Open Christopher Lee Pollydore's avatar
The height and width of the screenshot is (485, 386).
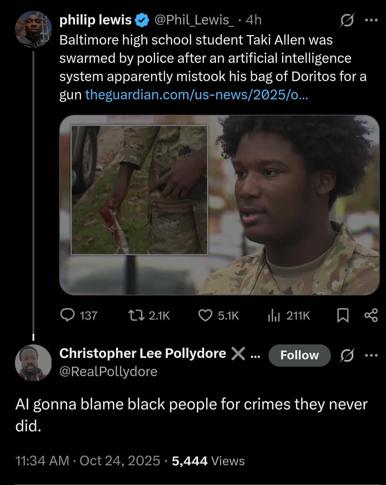click(x=33, y=363)
